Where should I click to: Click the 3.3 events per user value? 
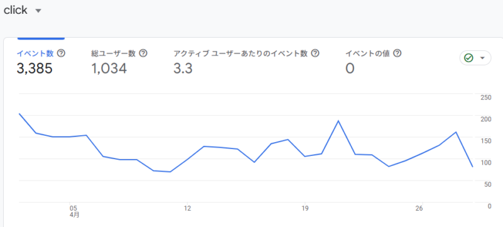[x=183, y=69]
